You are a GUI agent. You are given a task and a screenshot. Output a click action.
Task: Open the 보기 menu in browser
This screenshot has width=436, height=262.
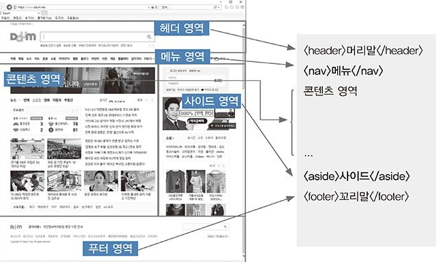coord(29,18)
